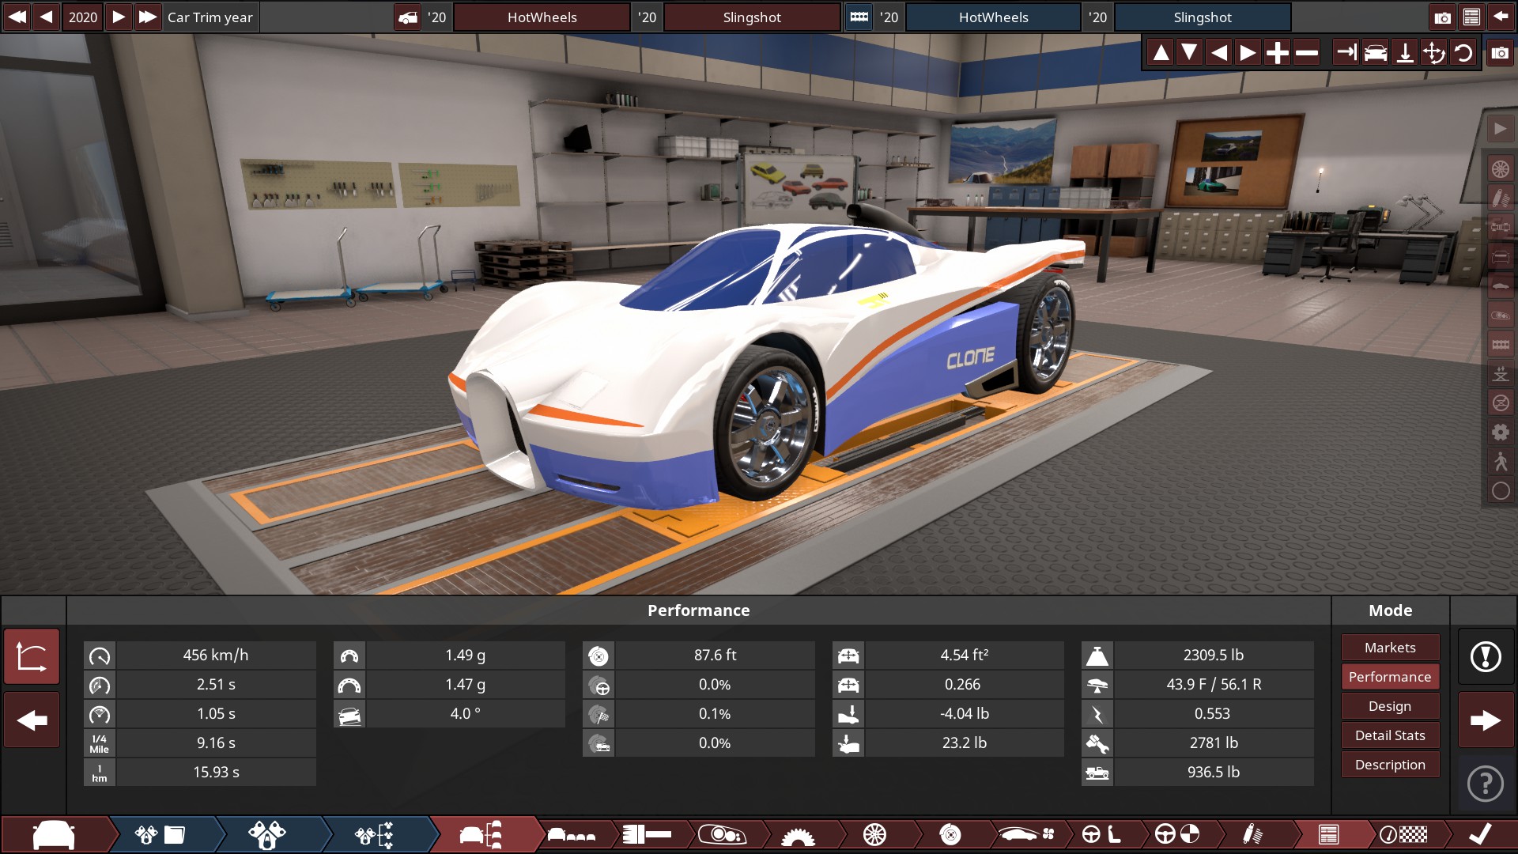Select blue HotWheels engine tab
This screenshot has height=854, width=1518.
pos(993,17)
